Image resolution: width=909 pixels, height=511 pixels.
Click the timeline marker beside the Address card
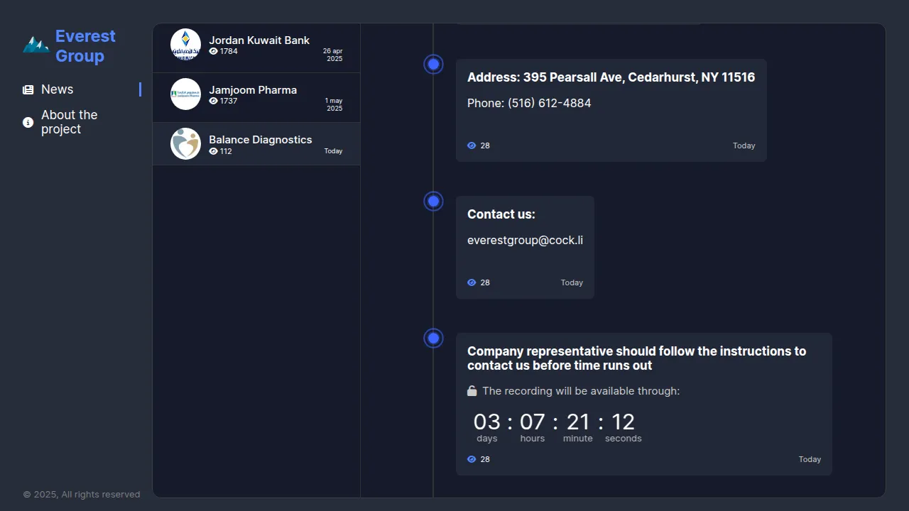coord(433,65)
